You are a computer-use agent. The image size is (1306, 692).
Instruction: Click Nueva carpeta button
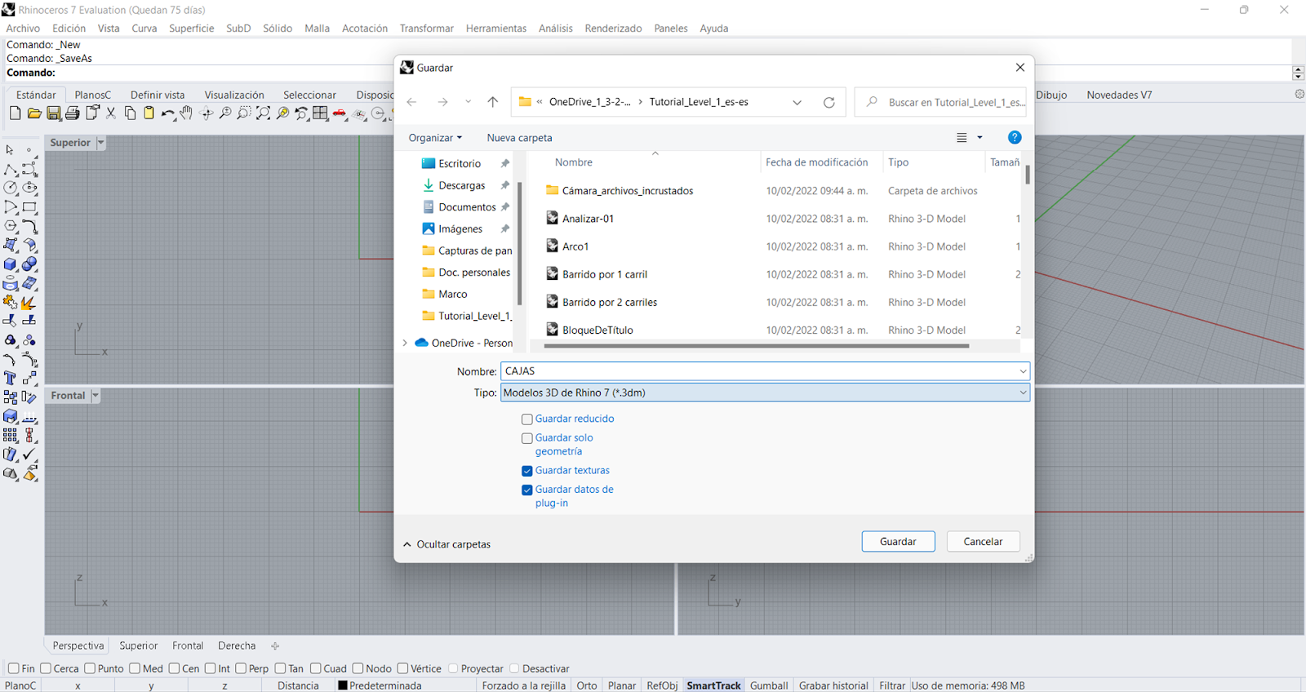(519, 138)
